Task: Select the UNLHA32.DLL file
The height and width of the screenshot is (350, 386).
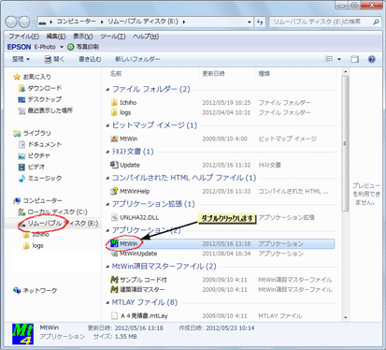Action: tap(136, 217)
